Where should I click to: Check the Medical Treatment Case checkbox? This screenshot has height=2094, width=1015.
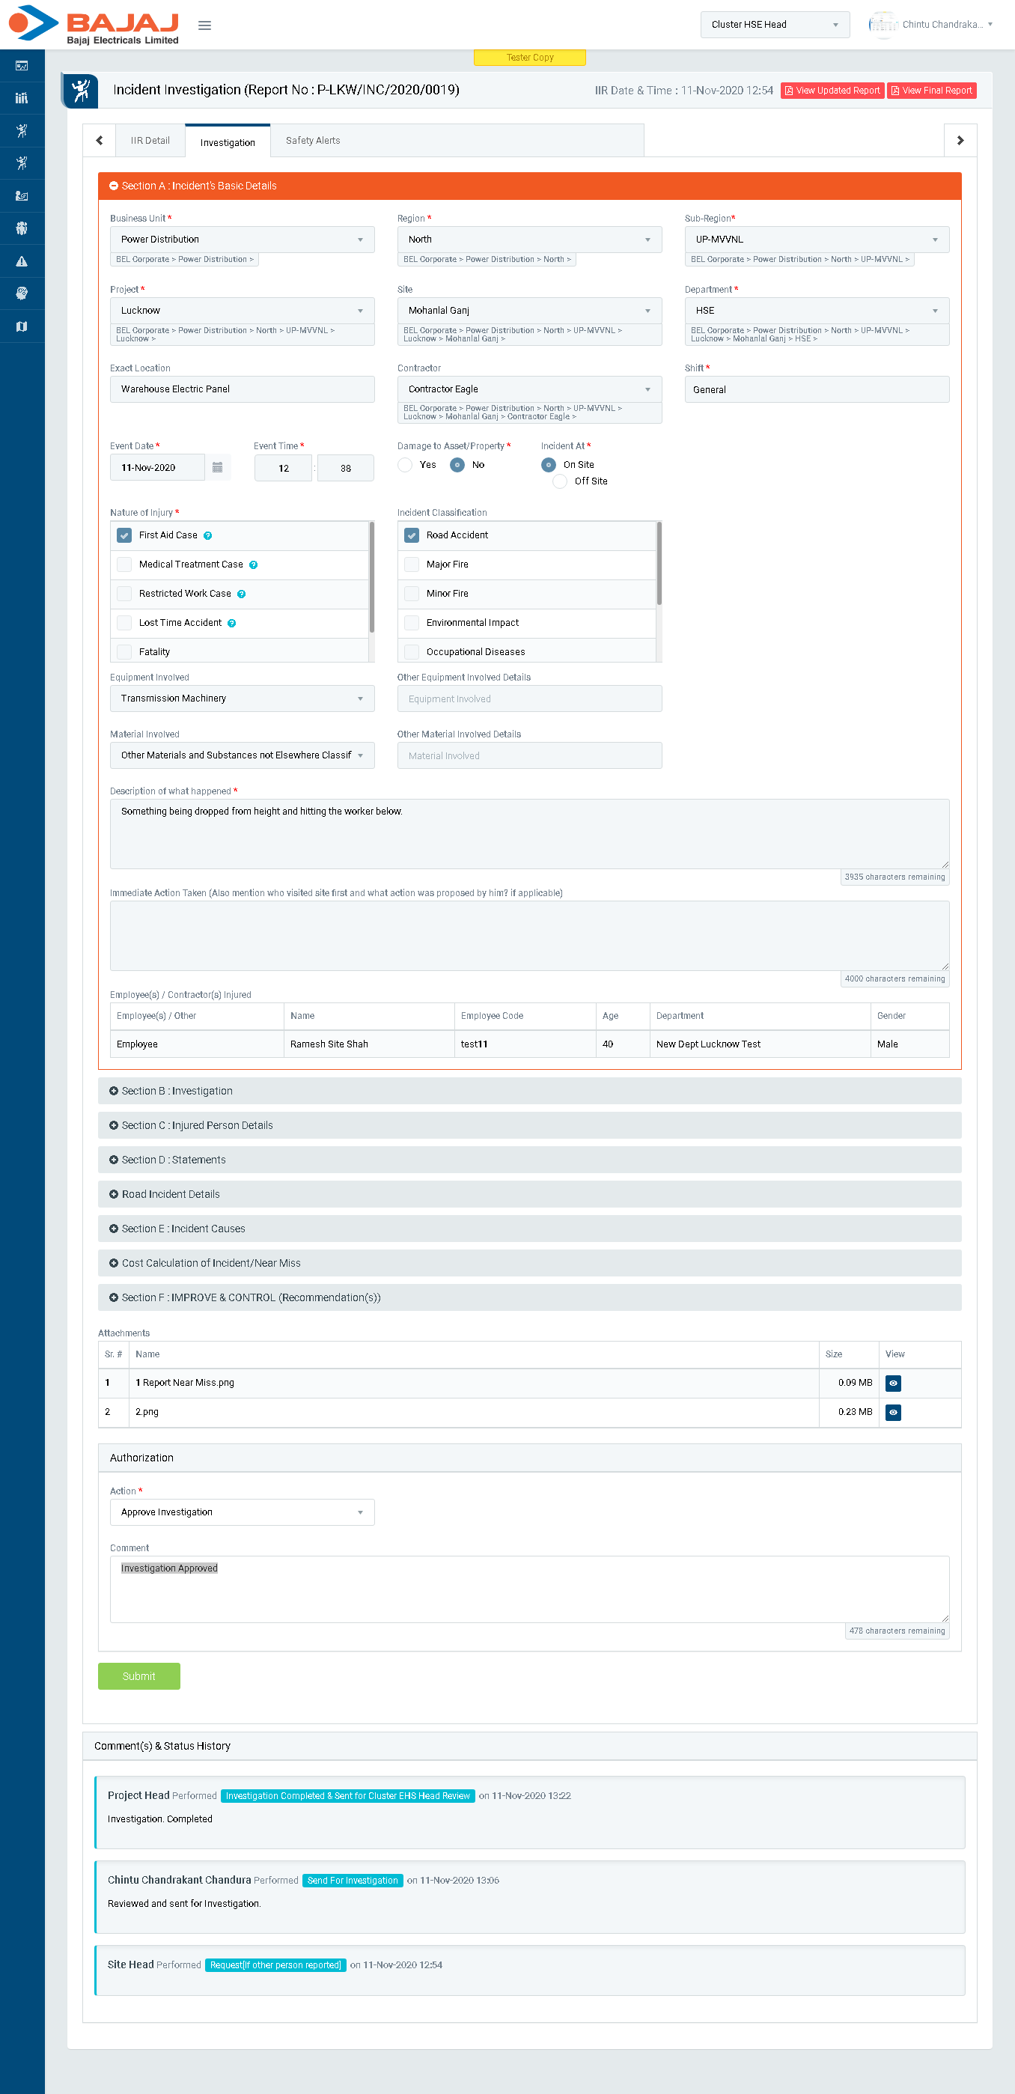[124, 564]
